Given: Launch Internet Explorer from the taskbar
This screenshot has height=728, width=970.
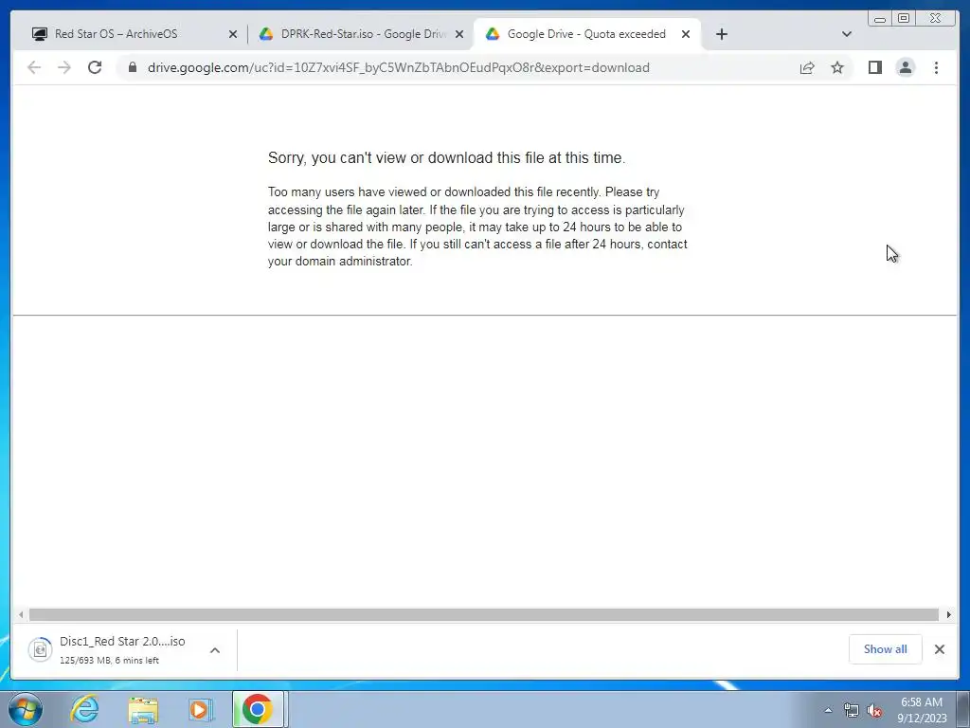Looking at the screenshot, I should [84, 709].
